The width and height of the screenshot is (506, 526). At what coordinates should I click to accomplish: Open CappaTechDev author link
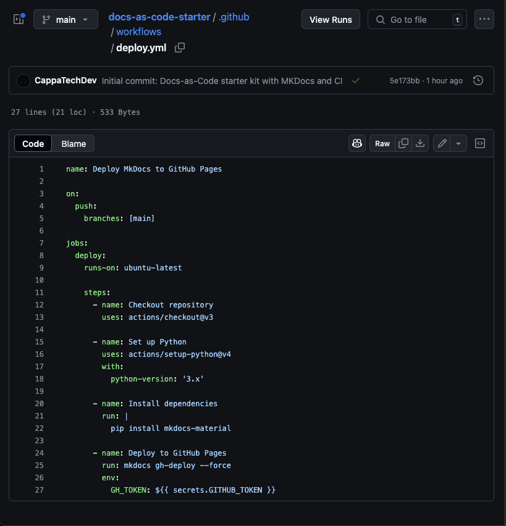click(x=65, y=80)
